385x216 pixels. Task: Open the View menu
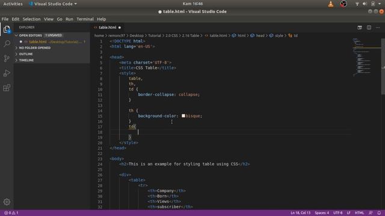click(x=49, y=19)
